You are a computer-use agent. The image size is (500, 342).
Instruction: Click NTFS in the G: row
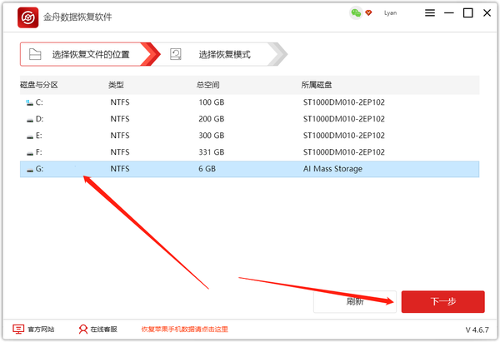pyautogui.click(x=120, y=169)
